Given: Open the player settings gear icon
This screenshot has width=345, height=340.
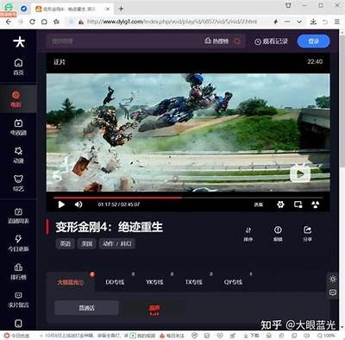Looking at the screenshot, I should (280, 205).
